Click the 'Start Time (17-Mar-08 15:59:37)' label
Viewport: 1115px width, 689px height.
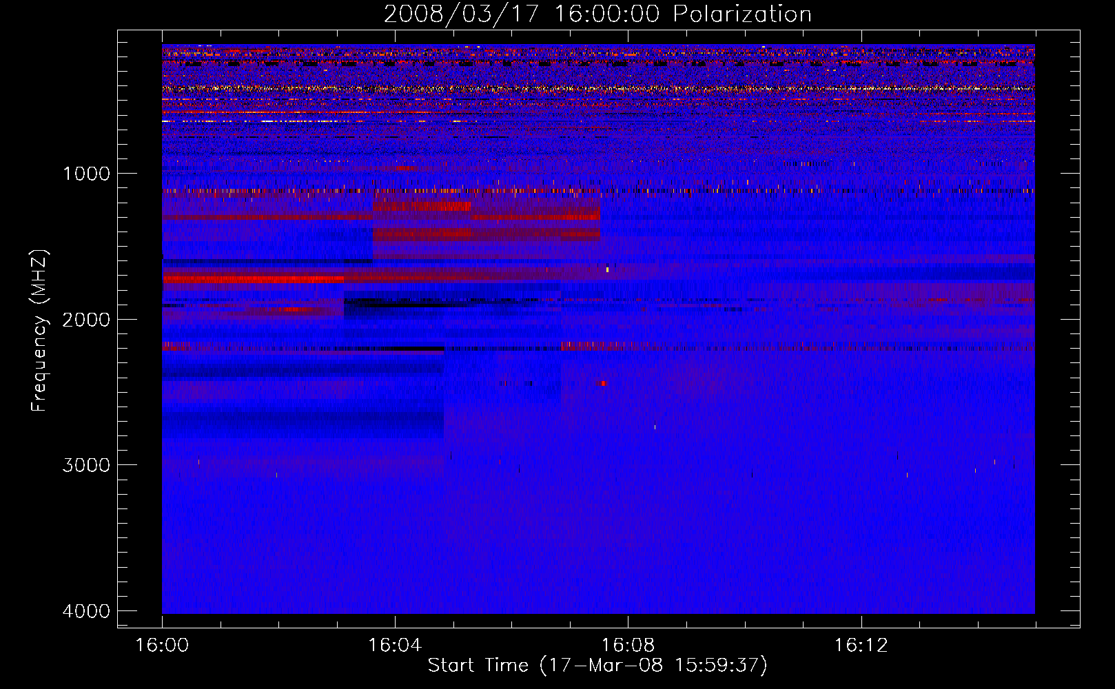click(x=597, y=666)
